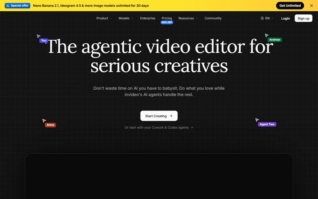Open the EN language selector
This screenshot has width=318, height=199.
(x=267, y=18)
